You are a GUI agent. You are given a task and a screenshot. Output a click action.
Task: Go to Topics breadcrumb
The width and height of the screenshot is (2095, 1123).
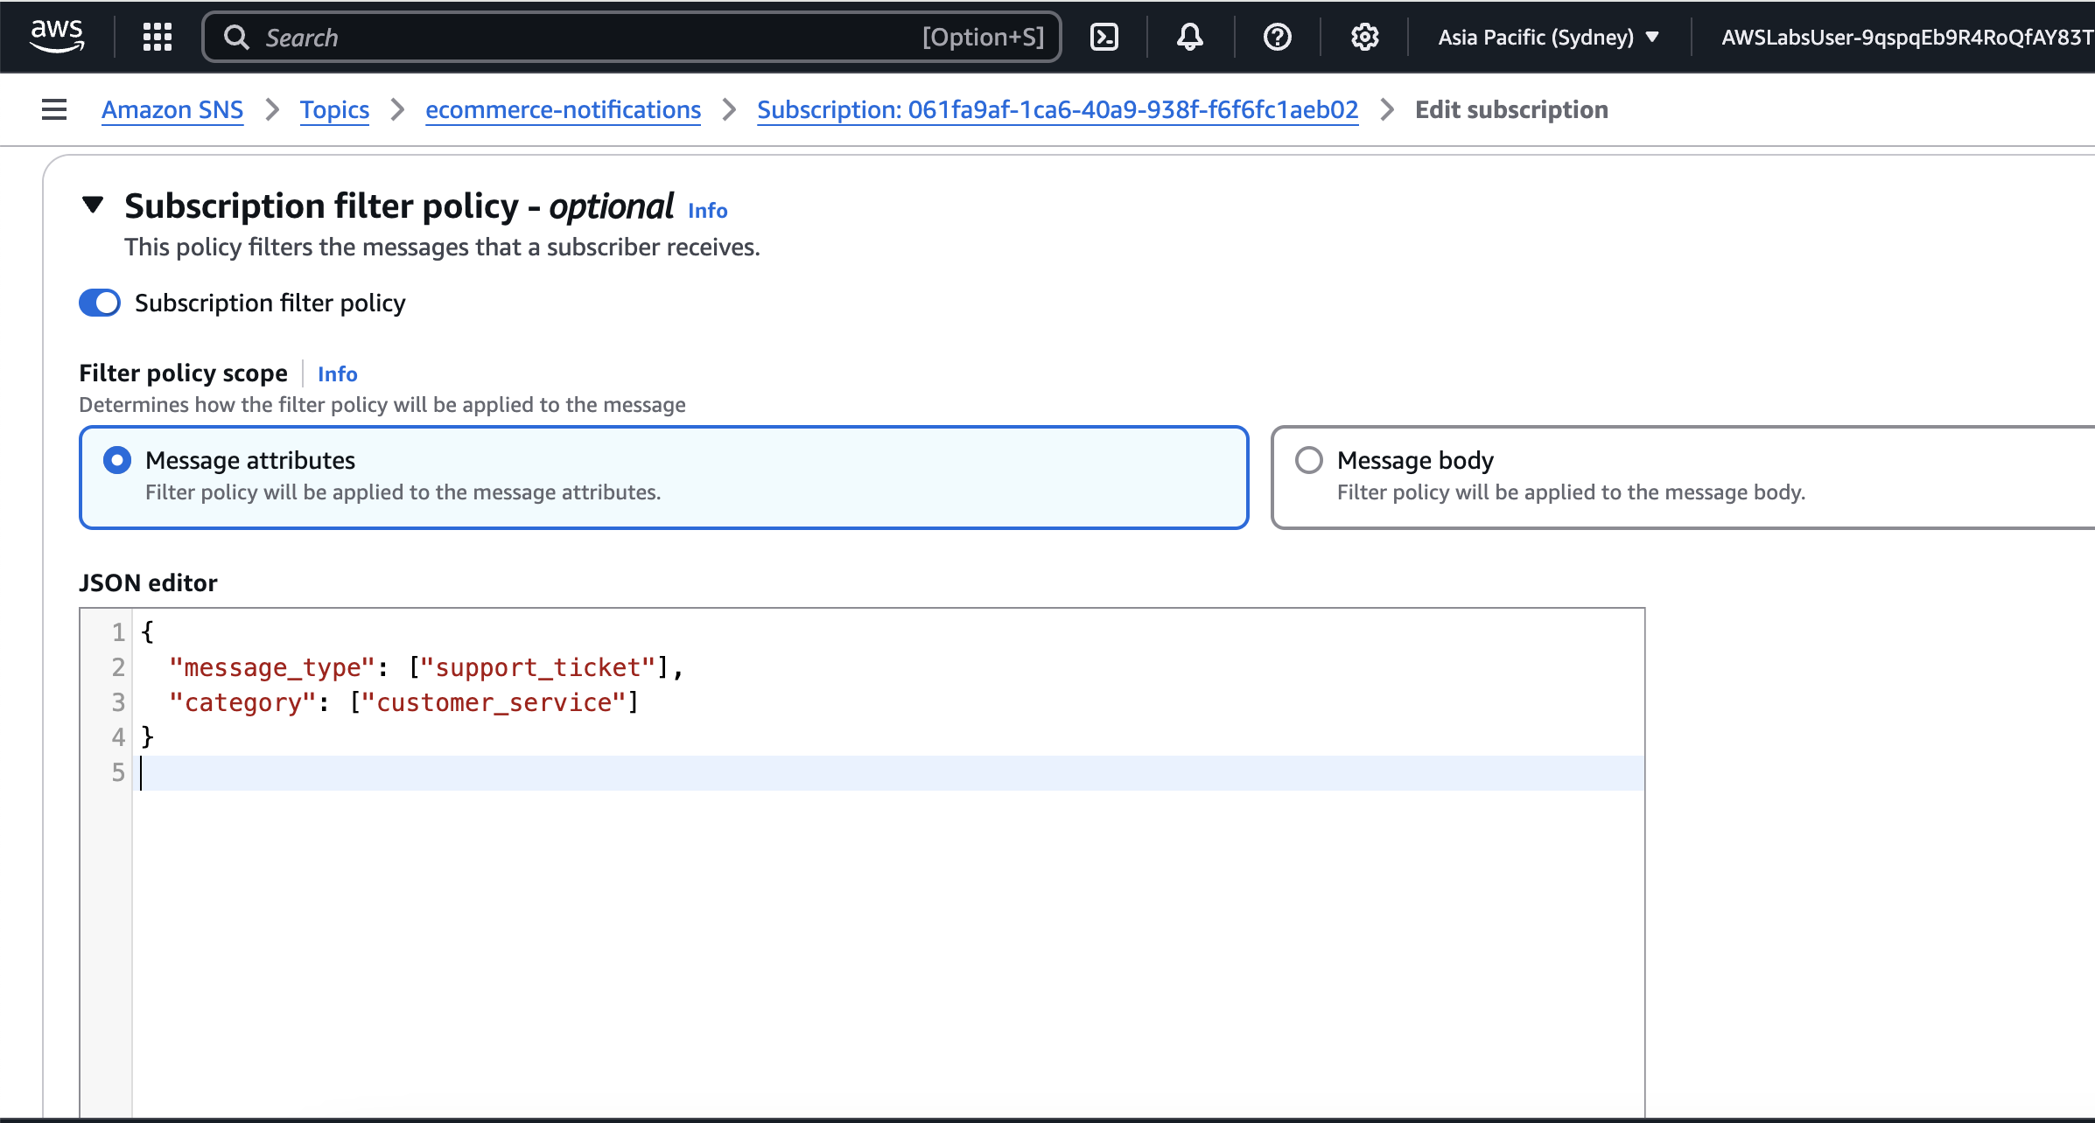click(x=334, y=109)
